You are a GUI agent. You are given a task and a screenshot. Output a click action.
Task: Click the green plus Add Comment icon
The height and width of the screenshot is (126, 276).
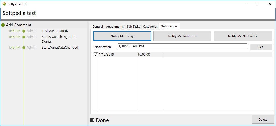3,25
